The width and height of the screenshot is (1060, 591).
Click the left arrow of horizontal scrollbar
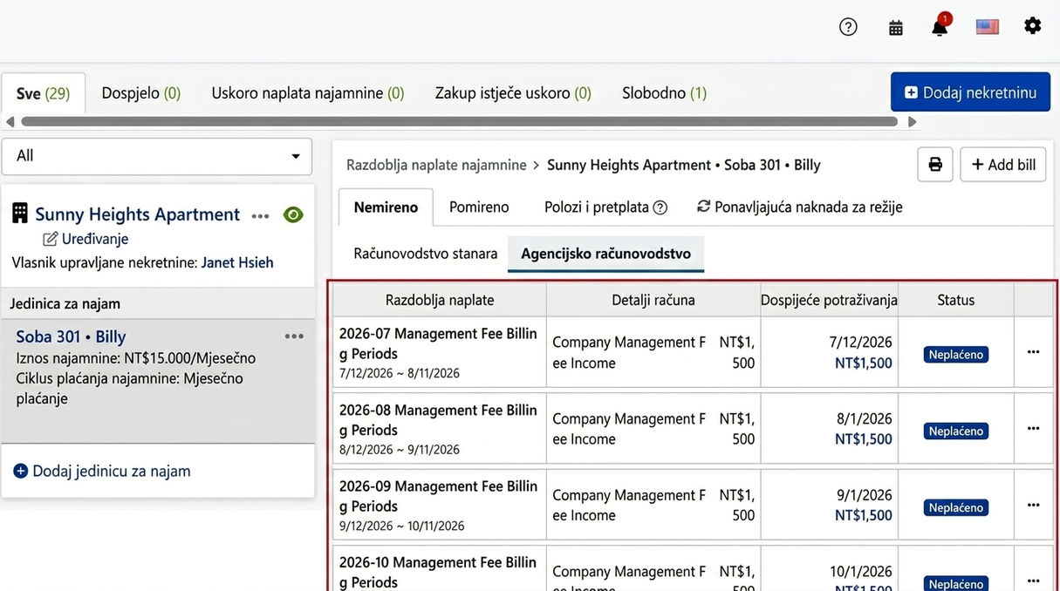[10, 122]
